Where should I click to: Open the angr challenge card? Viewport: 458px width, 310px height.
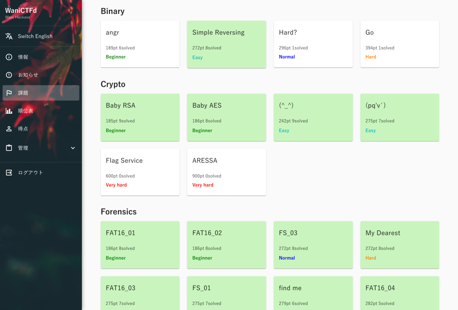point(140,44)
